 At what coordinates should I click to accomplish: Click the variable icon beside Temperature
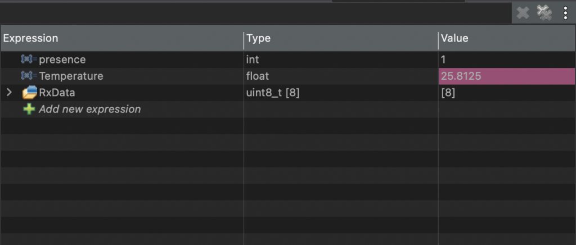[x=29, y=76]
